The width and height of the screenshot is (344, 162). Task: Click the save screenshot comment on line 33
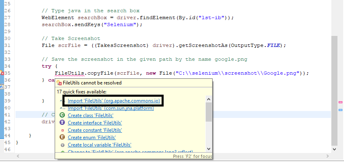(x=144, y=59)
